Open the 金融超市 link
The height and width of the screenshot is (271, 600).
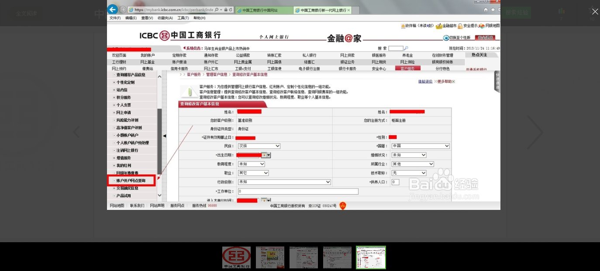tap(446, 26)
